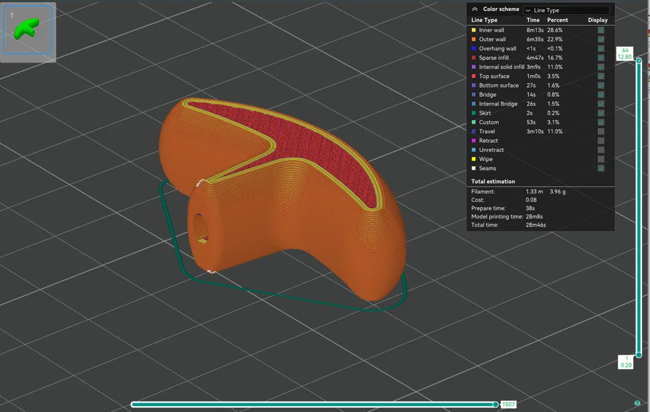Screen dimensions: 650x412
Task: Select the Seams legend label
Action: click(x=488, y=168)
